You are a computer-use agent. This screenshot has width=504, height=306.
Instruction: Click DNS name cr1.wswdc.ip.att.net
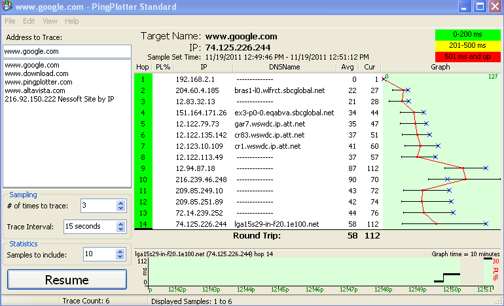coord(268,146)
